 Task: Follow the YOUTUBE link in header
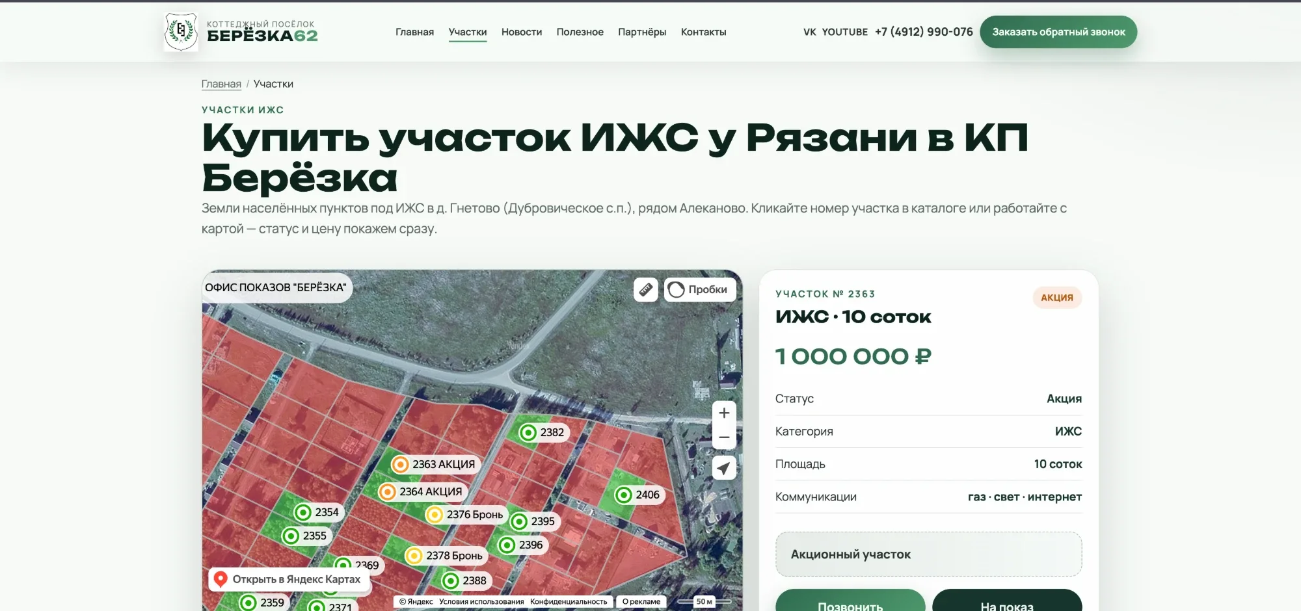point(845,32)
